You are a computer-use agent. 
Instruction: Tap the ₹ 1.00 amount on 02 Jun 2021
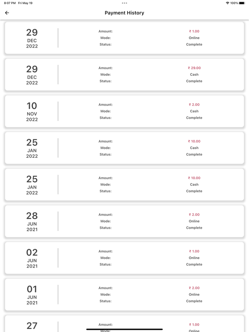[x=194, y=251]
